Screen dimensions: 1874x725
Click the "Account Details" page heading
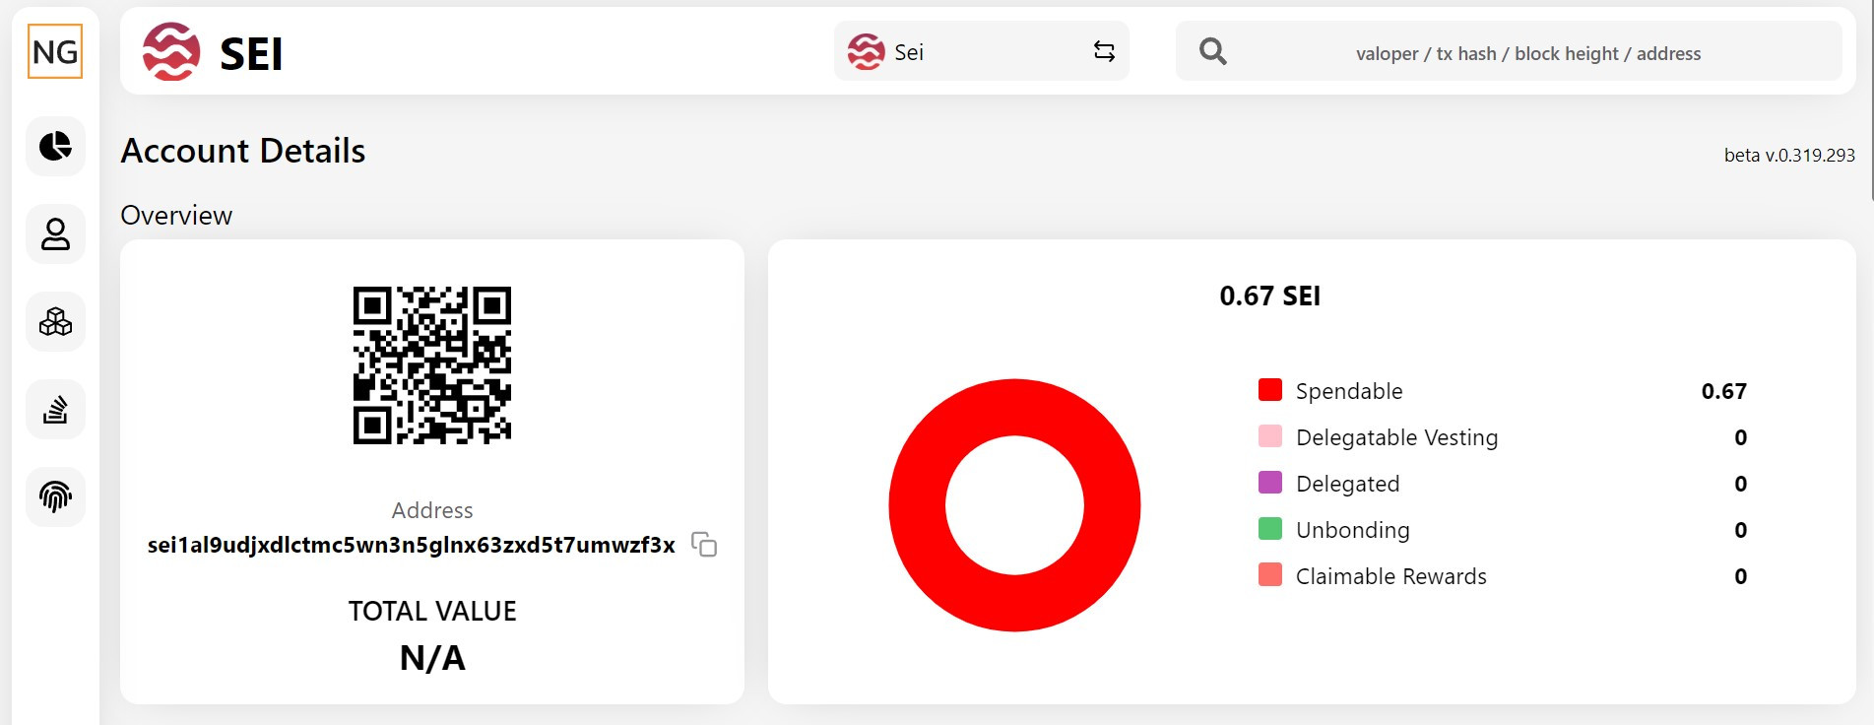click(243, 151)
